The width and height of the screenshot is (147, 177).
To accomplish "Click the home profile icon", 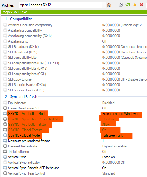I will point(109,5).
